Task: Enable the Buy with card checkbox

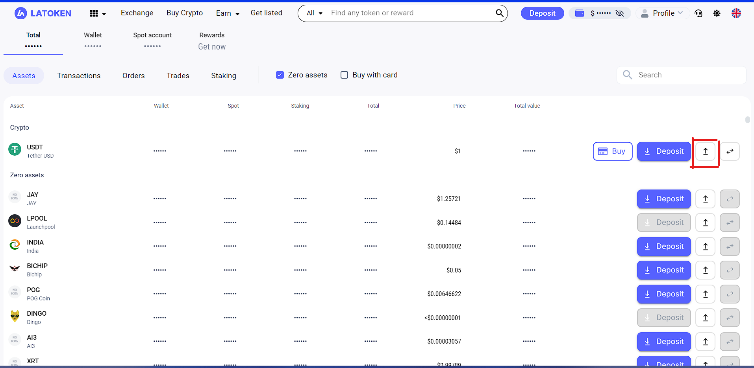Action: 344,75
